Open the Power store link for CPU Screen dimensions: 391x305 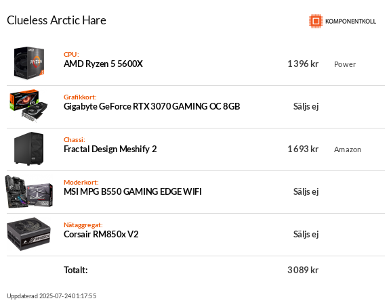tap(345, 64)
